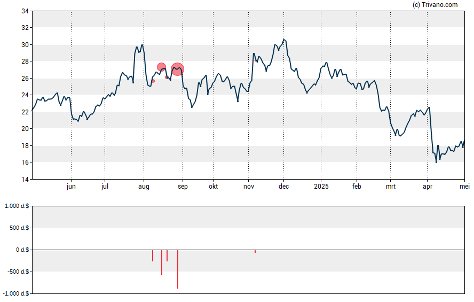This screenshot has width=474, height=302.
Task: Click the 'nov' axis label
Action: (x=249, y=187)
